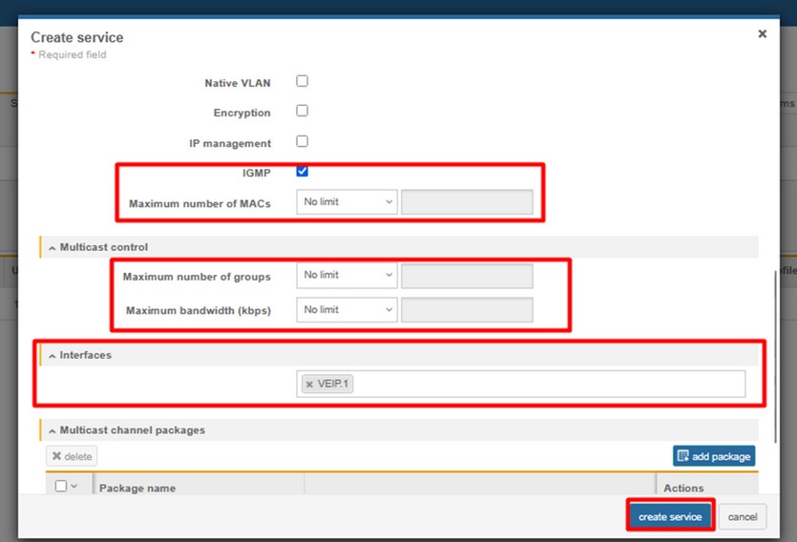Click the cancel button
This screenshot has width=797, height=542.
pos(742,516)
